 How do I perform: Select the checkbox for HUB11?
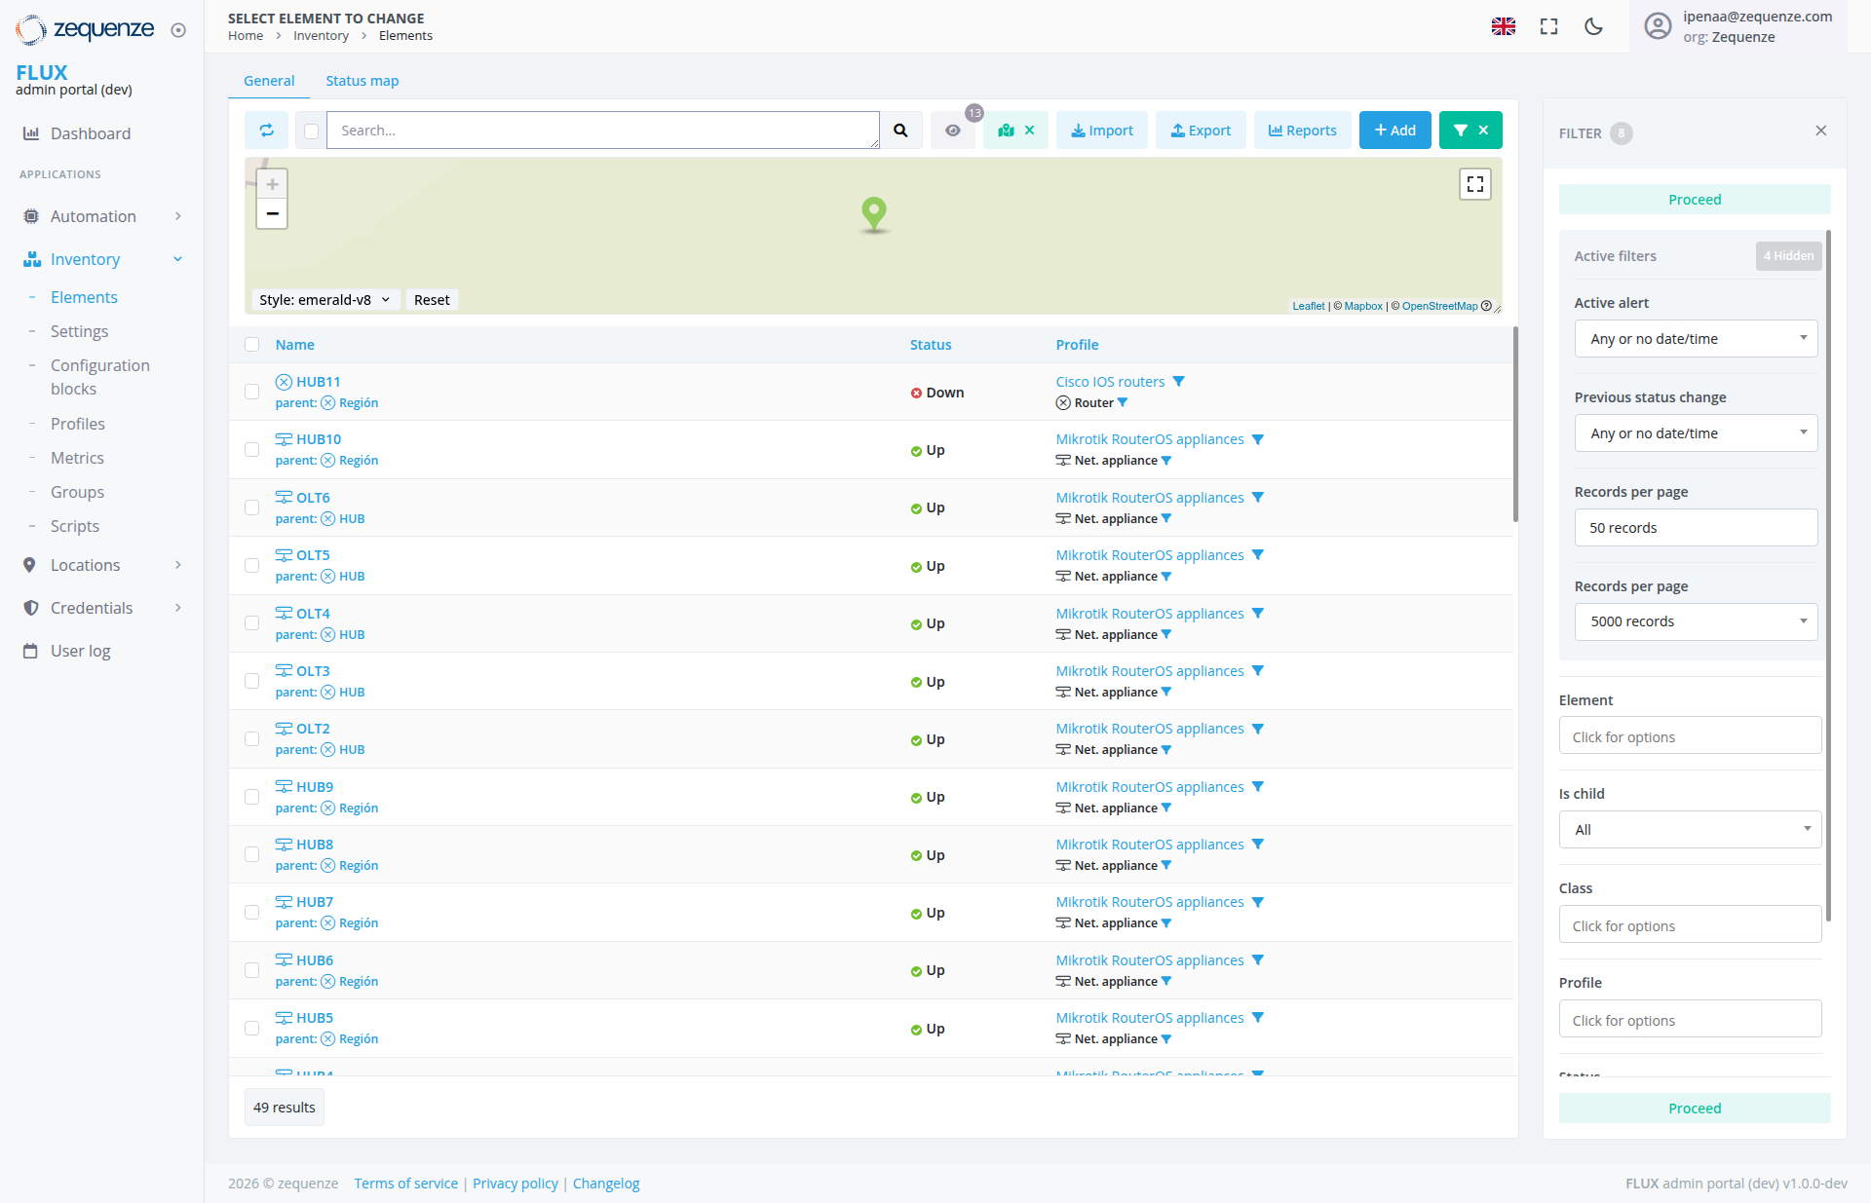pos(252,392)
